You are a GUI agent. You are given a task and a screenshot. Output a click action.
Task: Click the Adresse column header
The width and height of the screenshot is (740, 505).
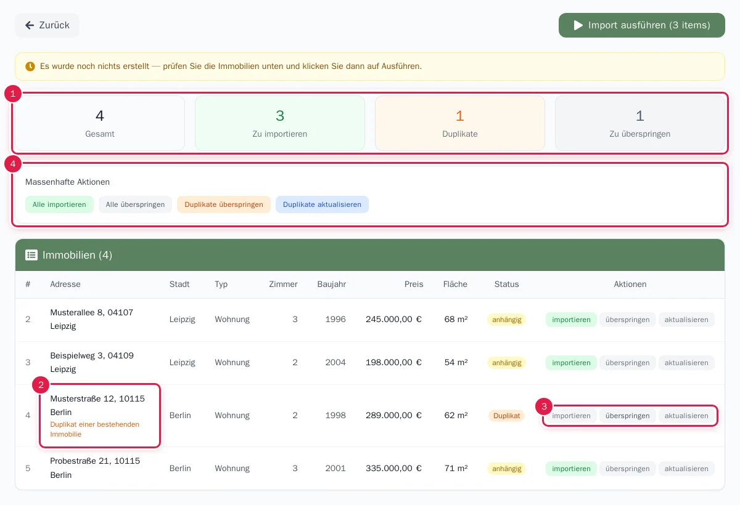pyautogui.click(x=65, y=284)
